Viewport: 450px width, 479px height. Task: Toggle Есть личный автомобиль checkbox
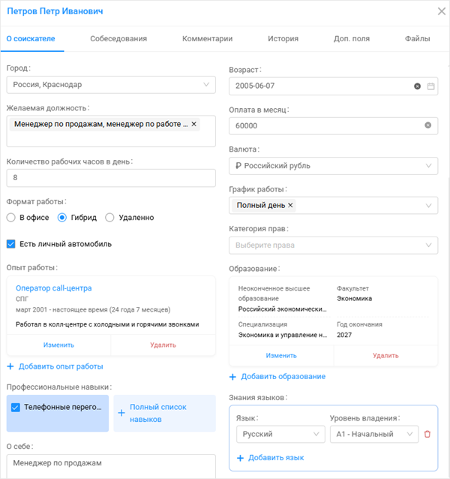pos(11,244)
